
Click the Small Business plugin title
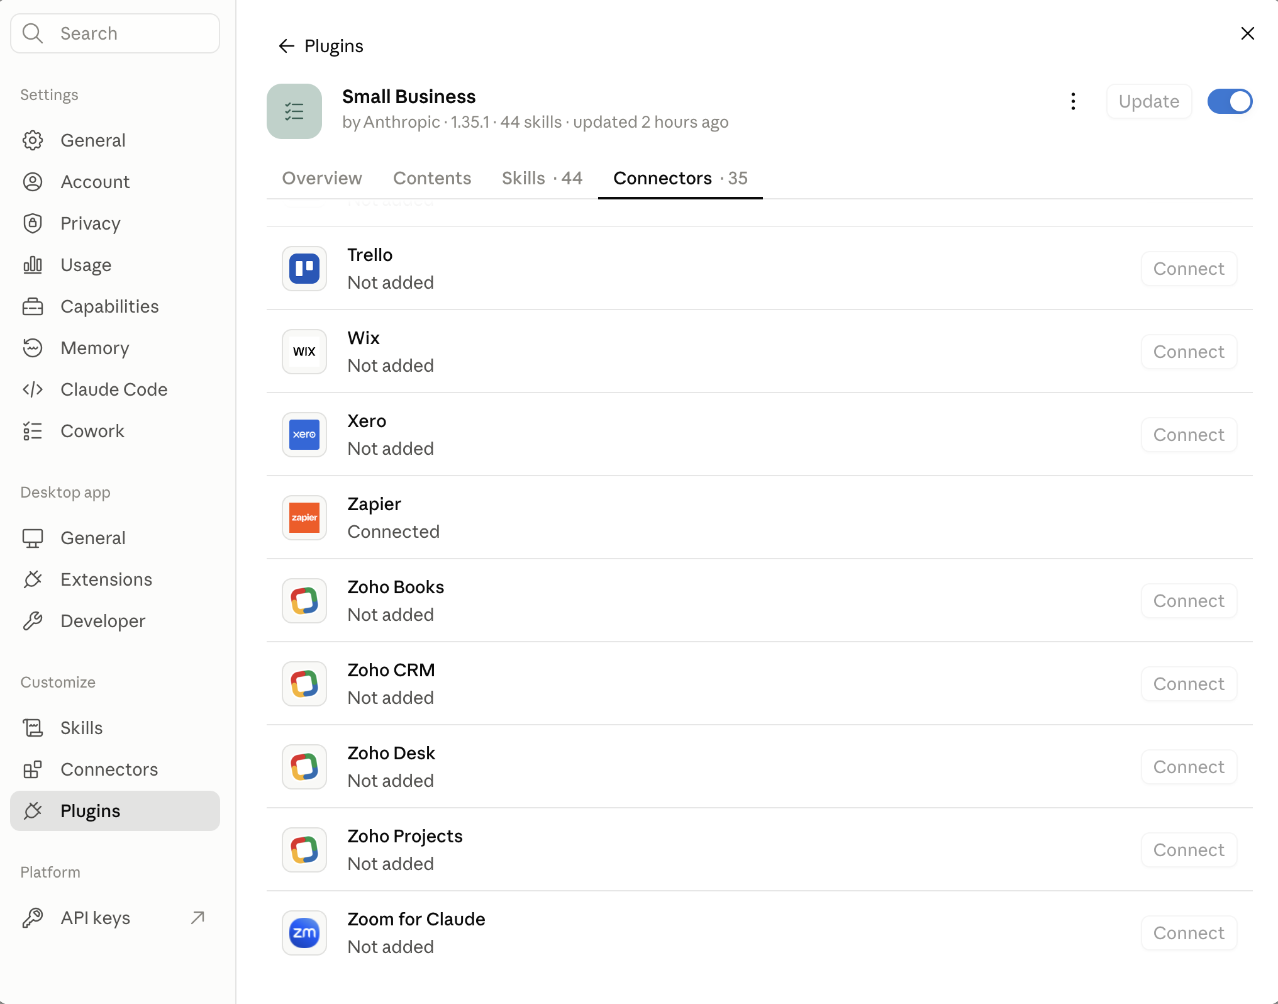pos(409,96)
